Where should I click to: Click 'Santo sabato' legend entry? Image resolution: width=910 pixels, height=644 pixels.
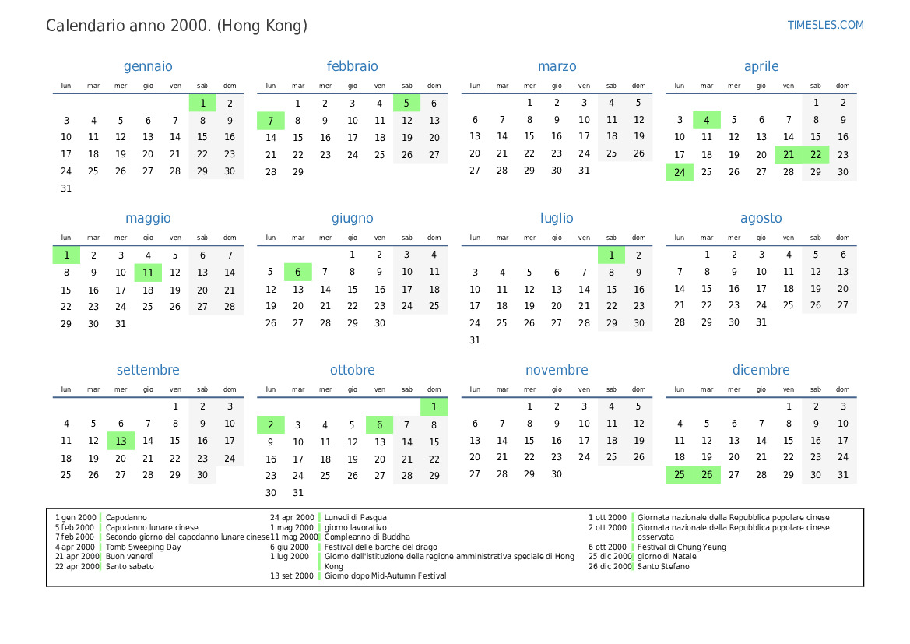pos(130,566)
